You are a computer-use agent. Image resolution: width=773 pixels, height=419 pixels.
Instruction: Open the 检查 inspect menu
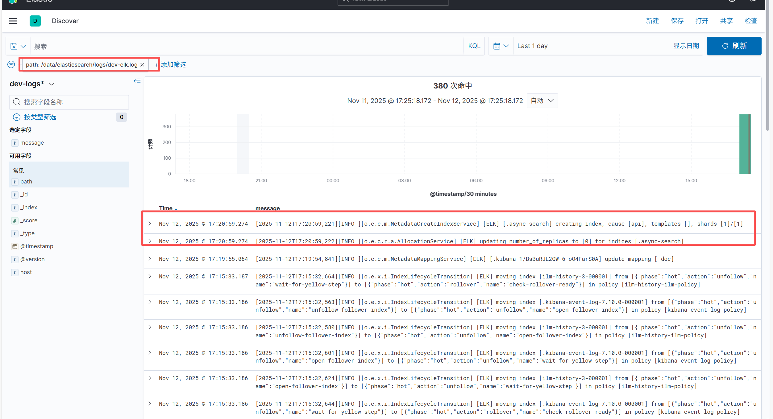(751, 21)
